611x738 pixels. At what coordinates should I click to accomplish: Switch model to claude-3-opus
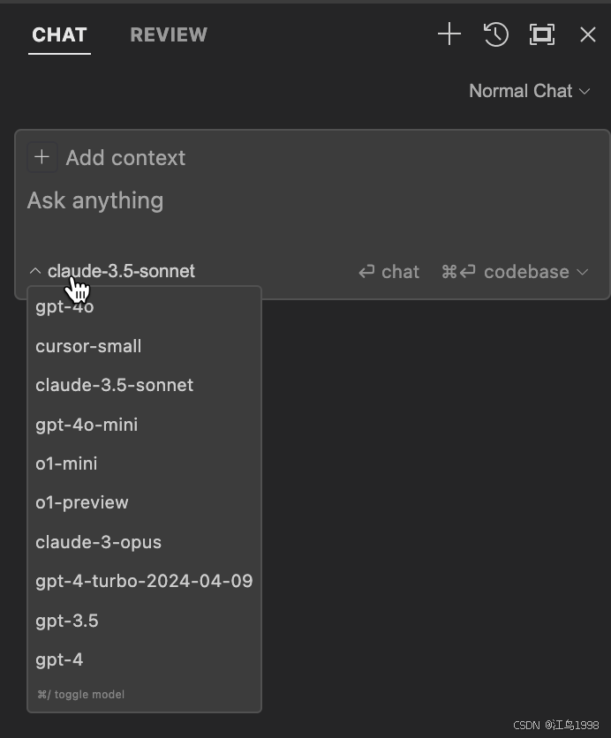pyautogui.click(x=144, y=542)
